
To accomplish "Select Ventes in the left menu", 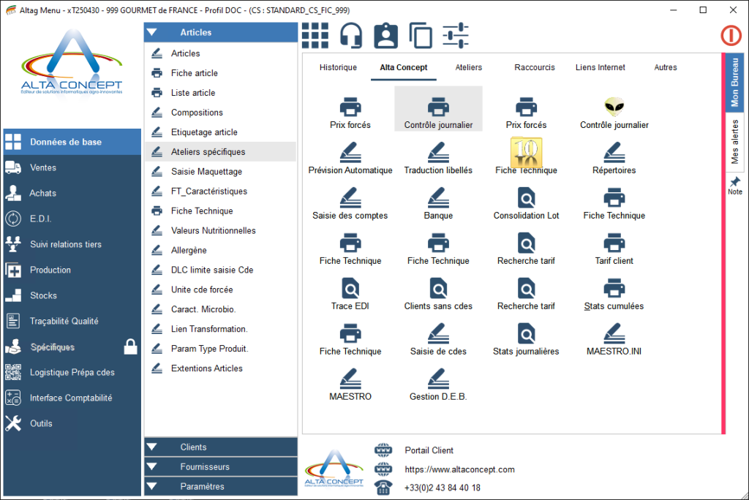I will [43, 167].
